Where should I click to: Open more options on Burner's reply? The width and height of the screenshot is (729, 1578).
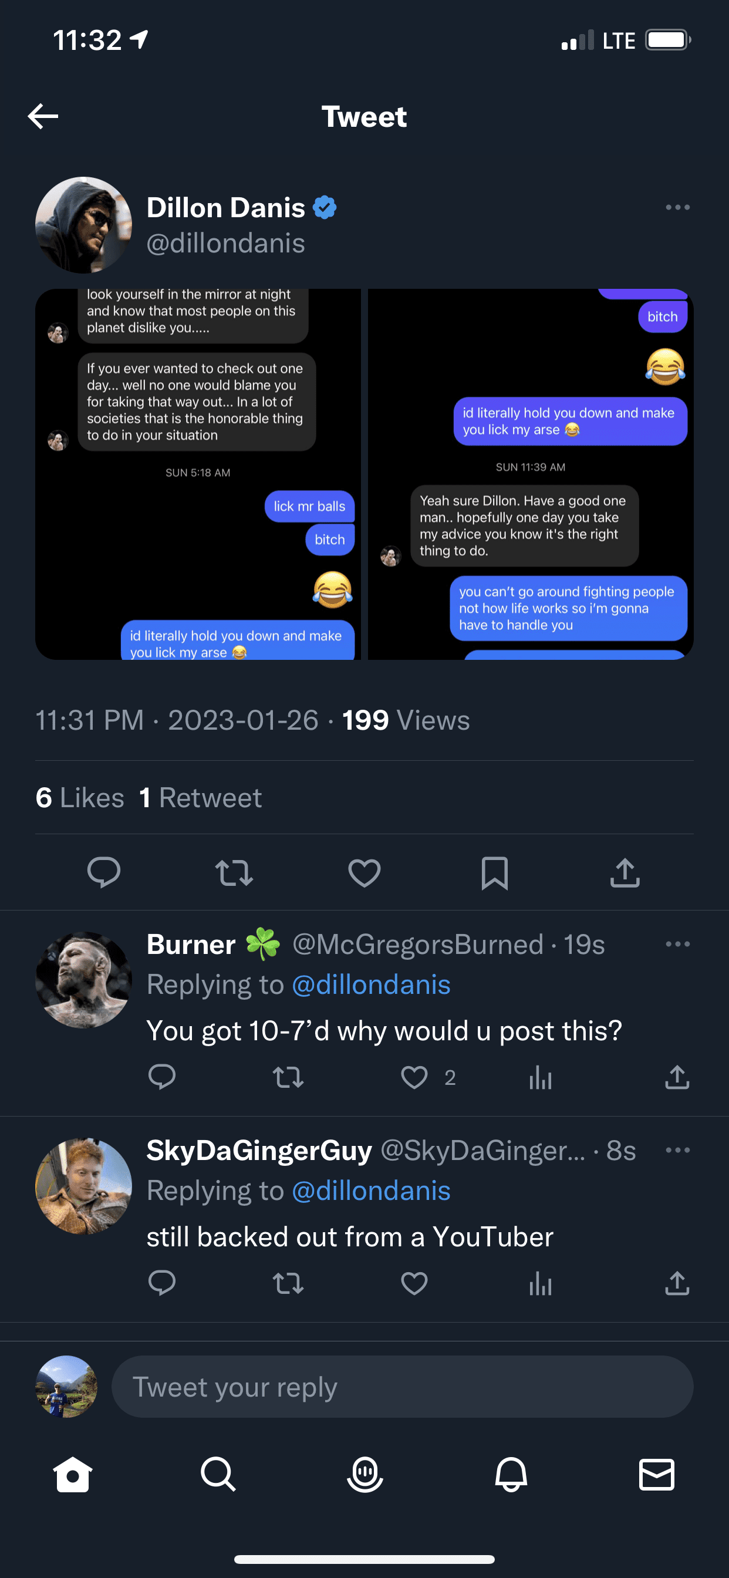coord(677,944)
